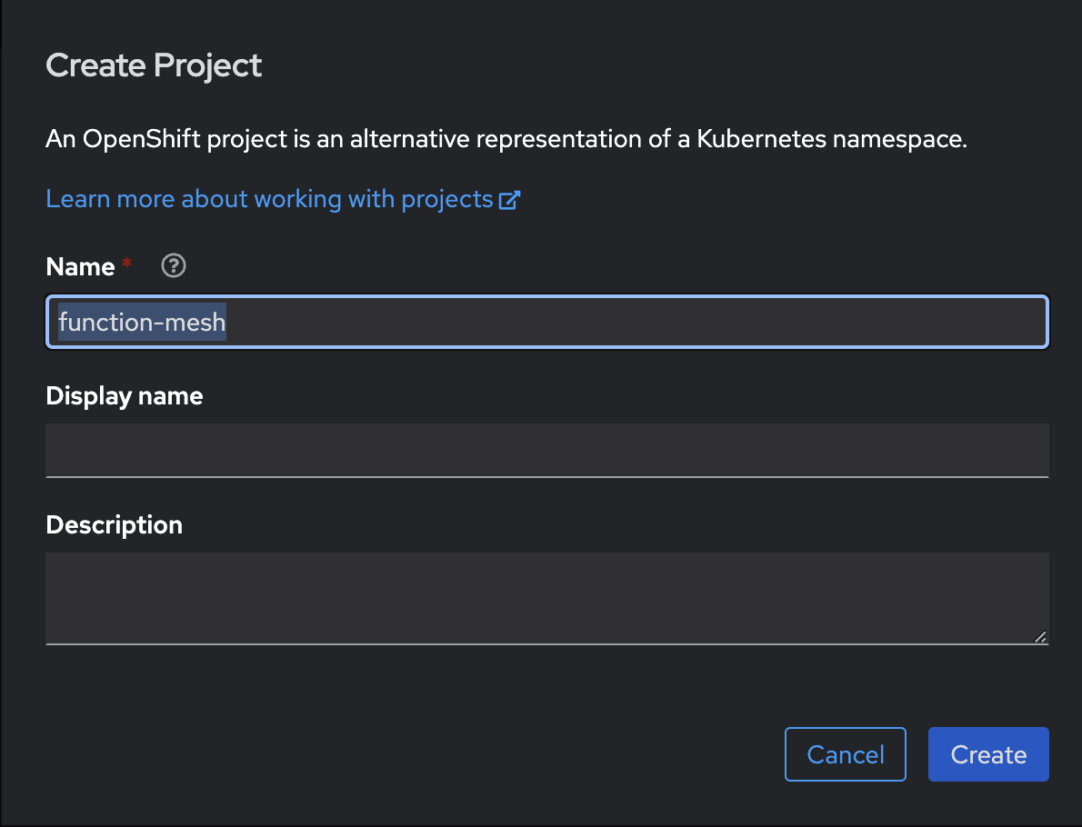This screenshot has width=1082, height=827.
Task: Click the Kubernetes namespace explanation text
Action: pyautogui.click(x=506, y=138)
